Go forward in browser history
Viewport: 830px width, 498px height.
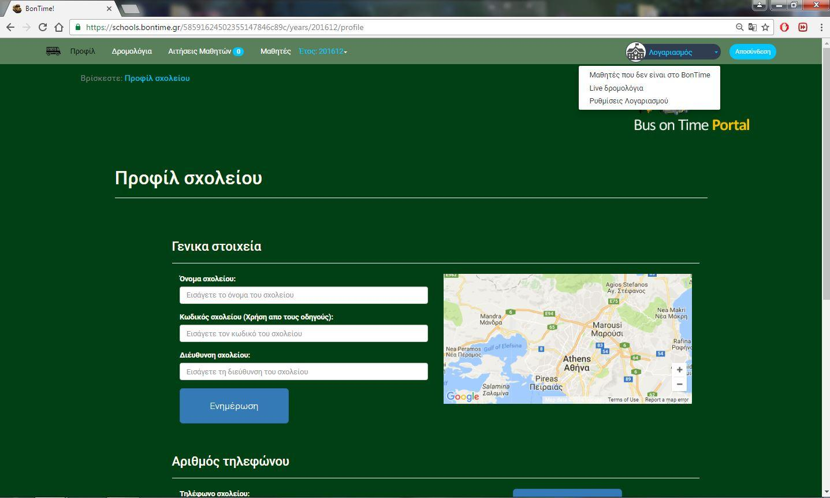click(27, 27)
